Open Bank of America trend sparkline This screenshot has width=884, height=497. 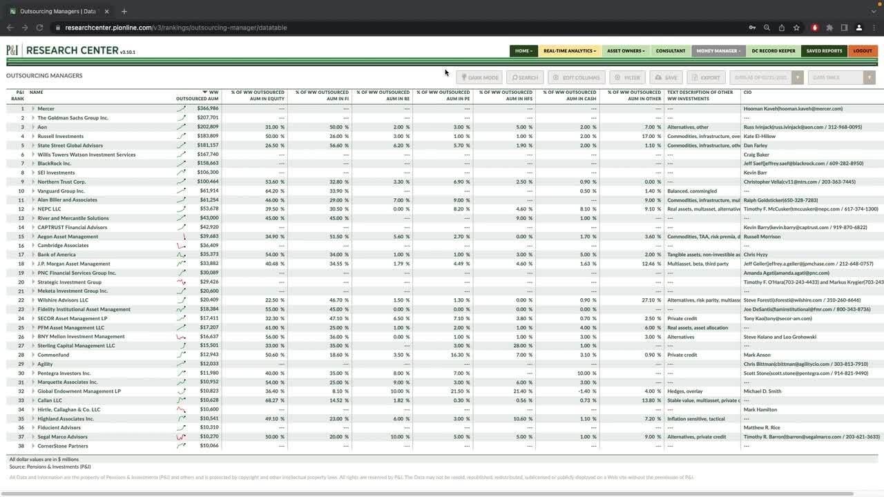point(181,254)
